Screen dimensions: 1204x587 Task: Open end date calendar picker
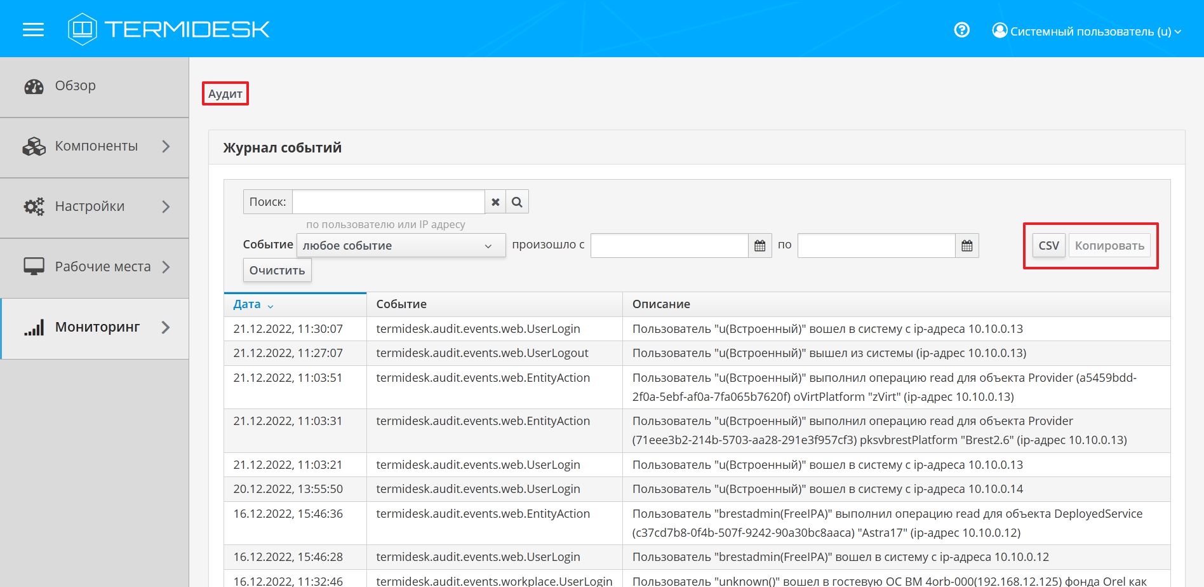coord(967,246)
